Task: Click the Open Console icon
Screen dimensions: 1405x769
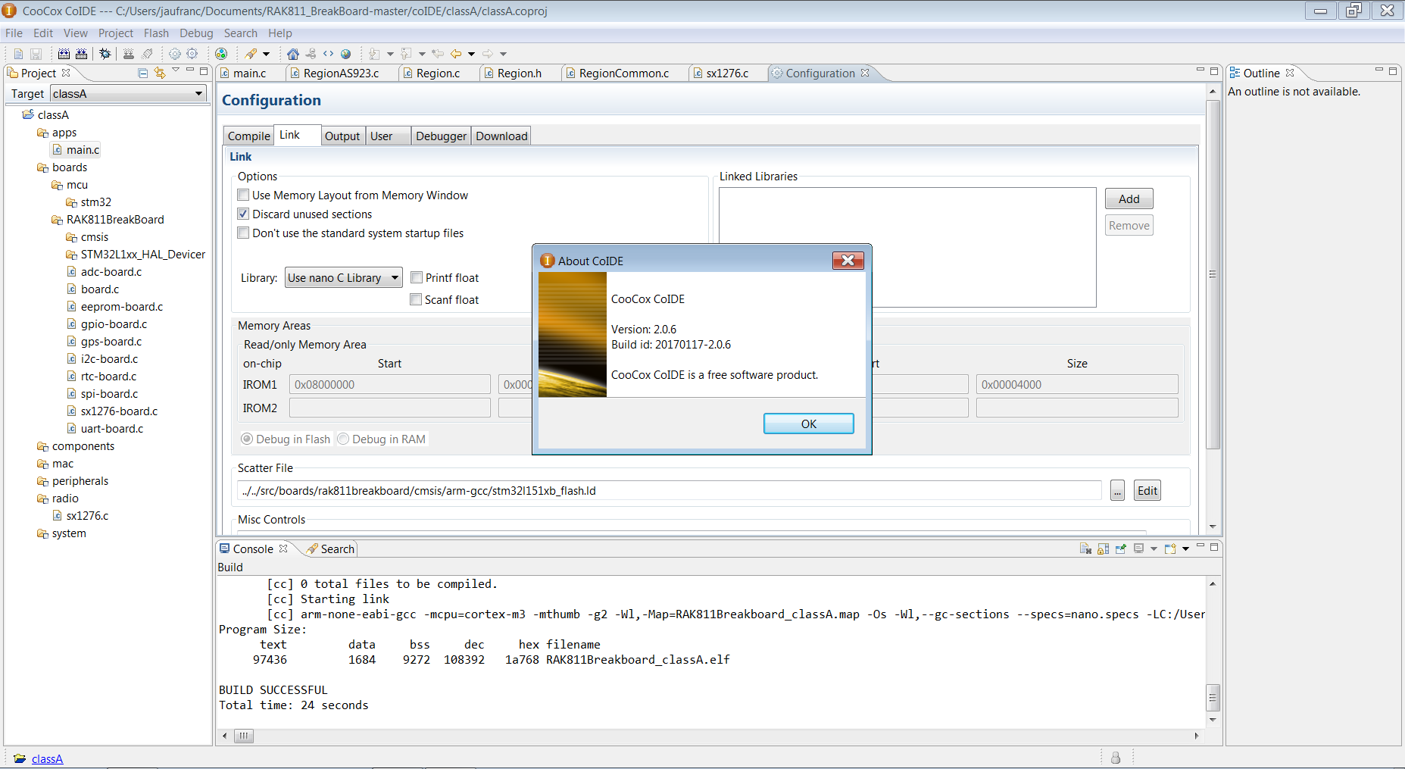Action: 1170,549
